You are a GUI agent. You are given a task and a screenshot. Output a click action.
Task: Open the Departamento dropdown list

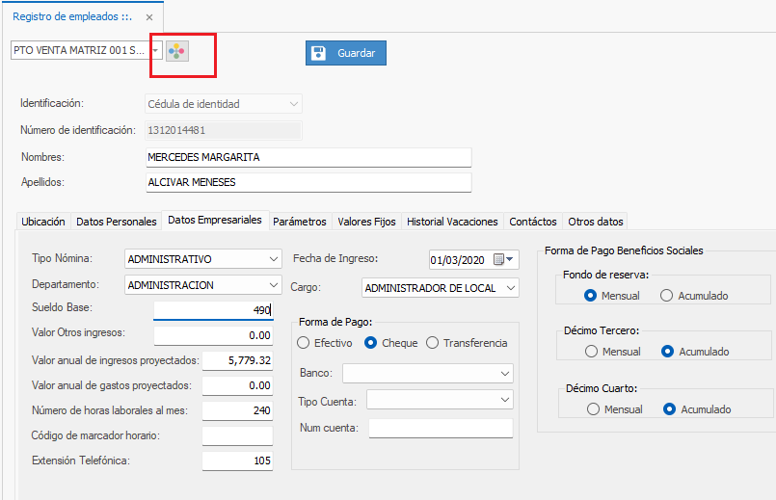(274, 285)
